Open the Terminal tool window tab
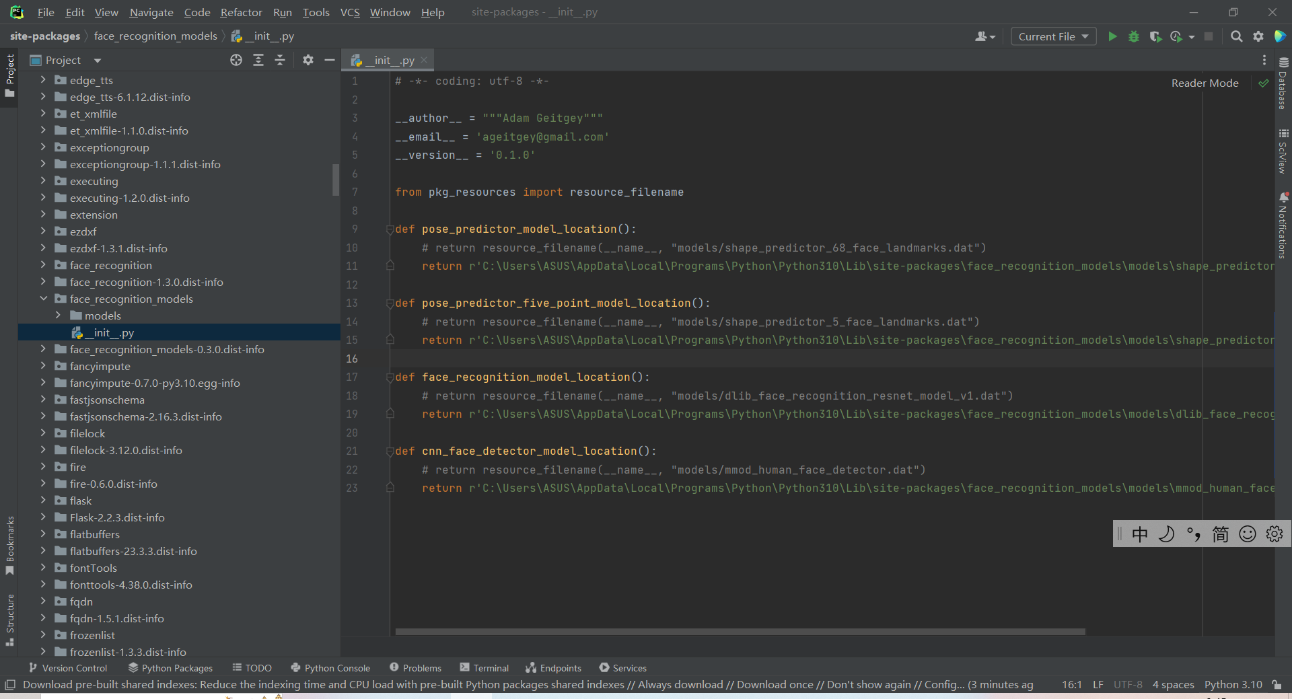Viewport: 1292px width, 699px height. [485, 667]
